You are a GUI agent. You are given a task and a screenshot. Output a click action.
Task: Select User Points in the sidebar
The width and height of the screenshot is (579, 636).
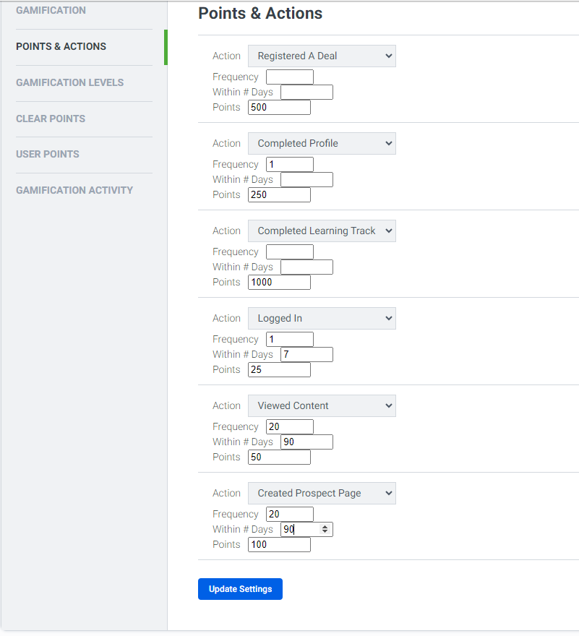48,154
